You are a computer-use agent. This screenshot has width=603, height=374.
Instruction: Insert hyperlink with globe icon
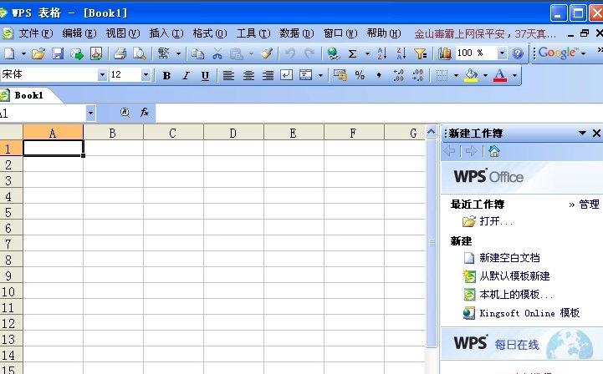coord(333,53)
